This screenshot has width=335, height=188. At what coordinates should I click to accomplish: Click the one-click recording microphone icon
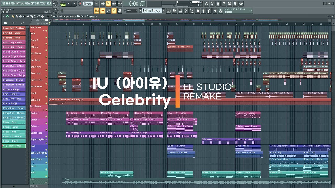click(218, 3)
